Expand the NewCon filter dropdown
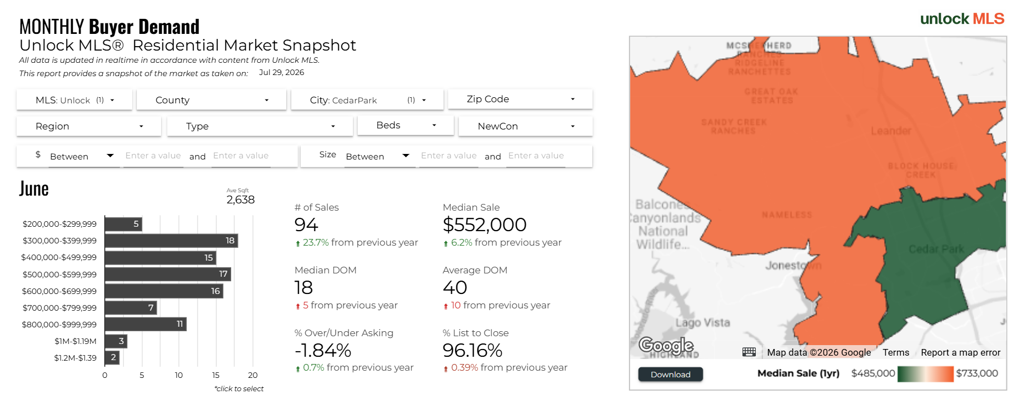 pyautogui.click(x=526, y=126)
